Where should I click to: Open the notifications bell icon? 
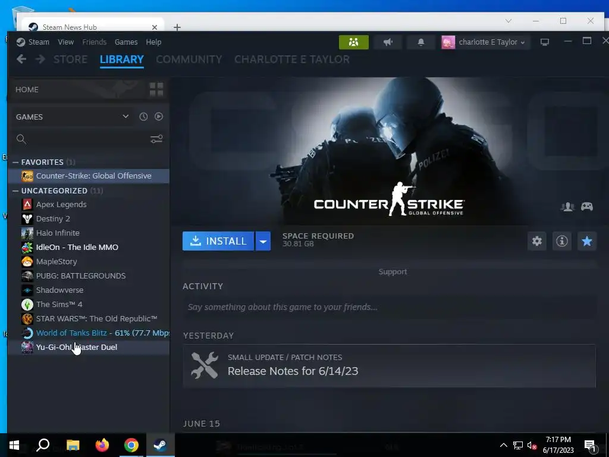[x=420, y=42]
